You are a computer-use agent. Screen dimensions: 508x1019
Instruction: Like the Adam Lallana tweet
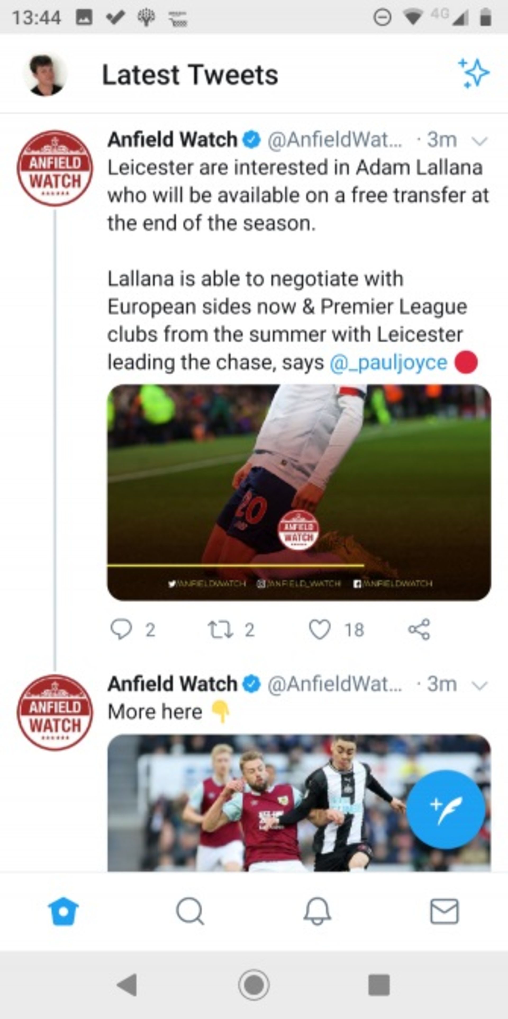(x=320, y=629)
